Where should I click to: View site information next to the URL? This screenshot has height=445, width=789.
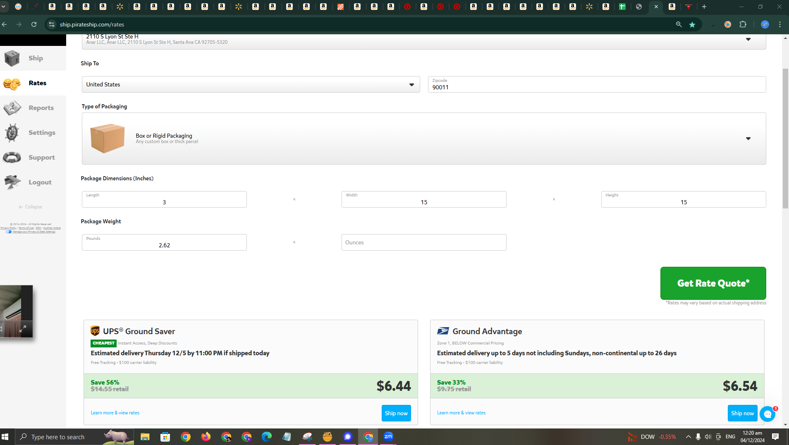click(52, 24)
